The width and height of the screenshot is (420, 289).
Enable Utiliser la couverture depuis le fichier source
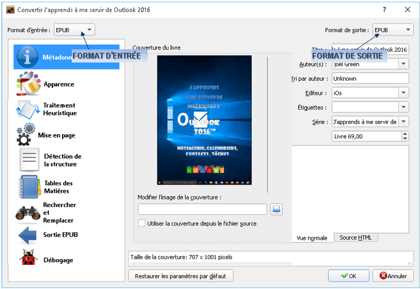(141, 223)
